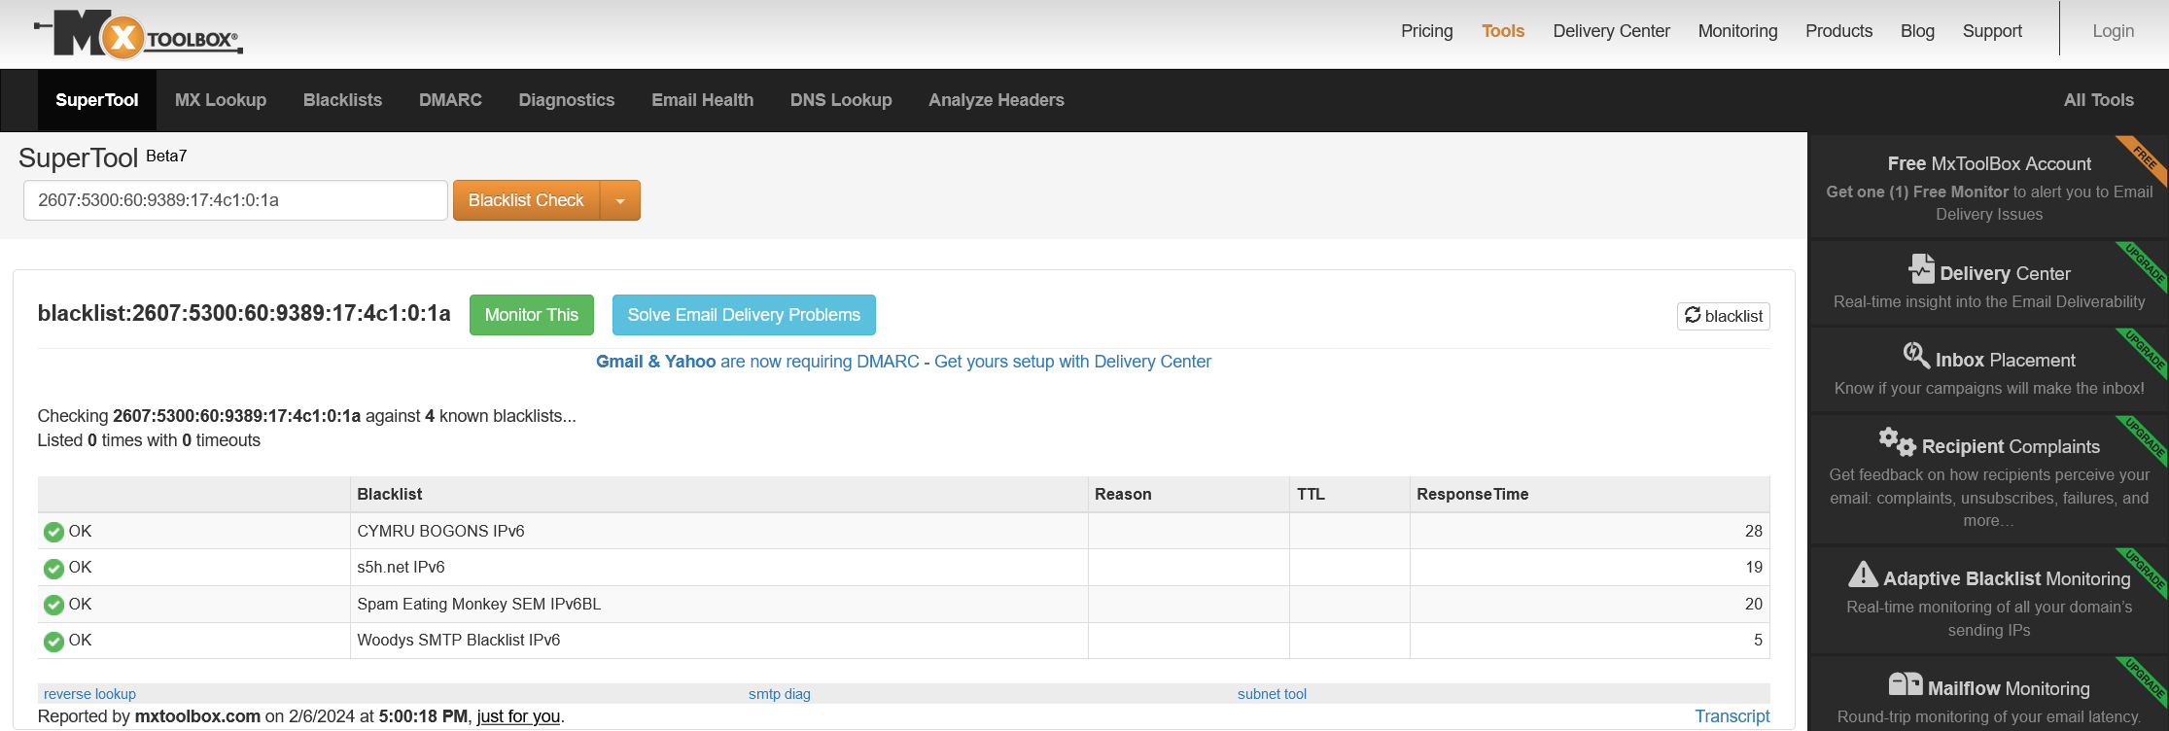Click the reverse lookup link
This screenshot has width=2169, height=731.
click(89, 694)
